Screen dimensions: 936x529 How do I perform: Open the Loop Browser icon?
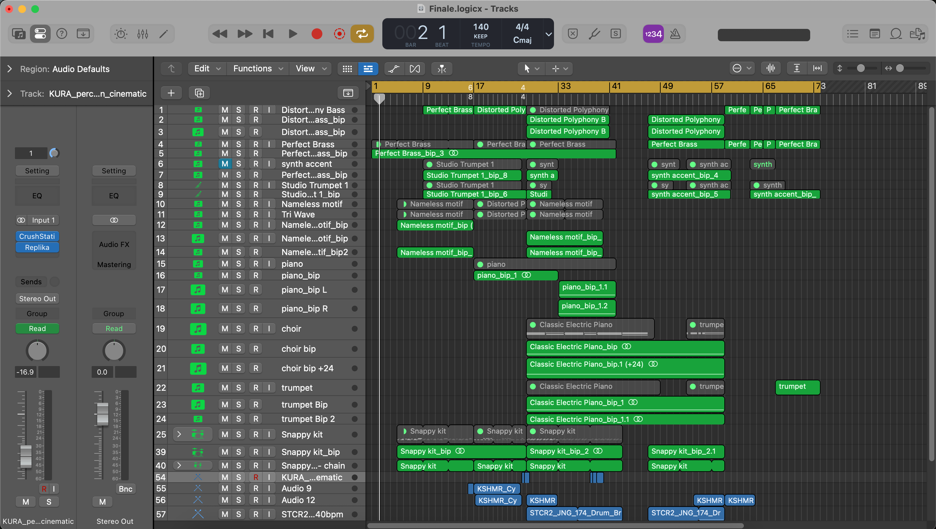(x=896, y=34)
